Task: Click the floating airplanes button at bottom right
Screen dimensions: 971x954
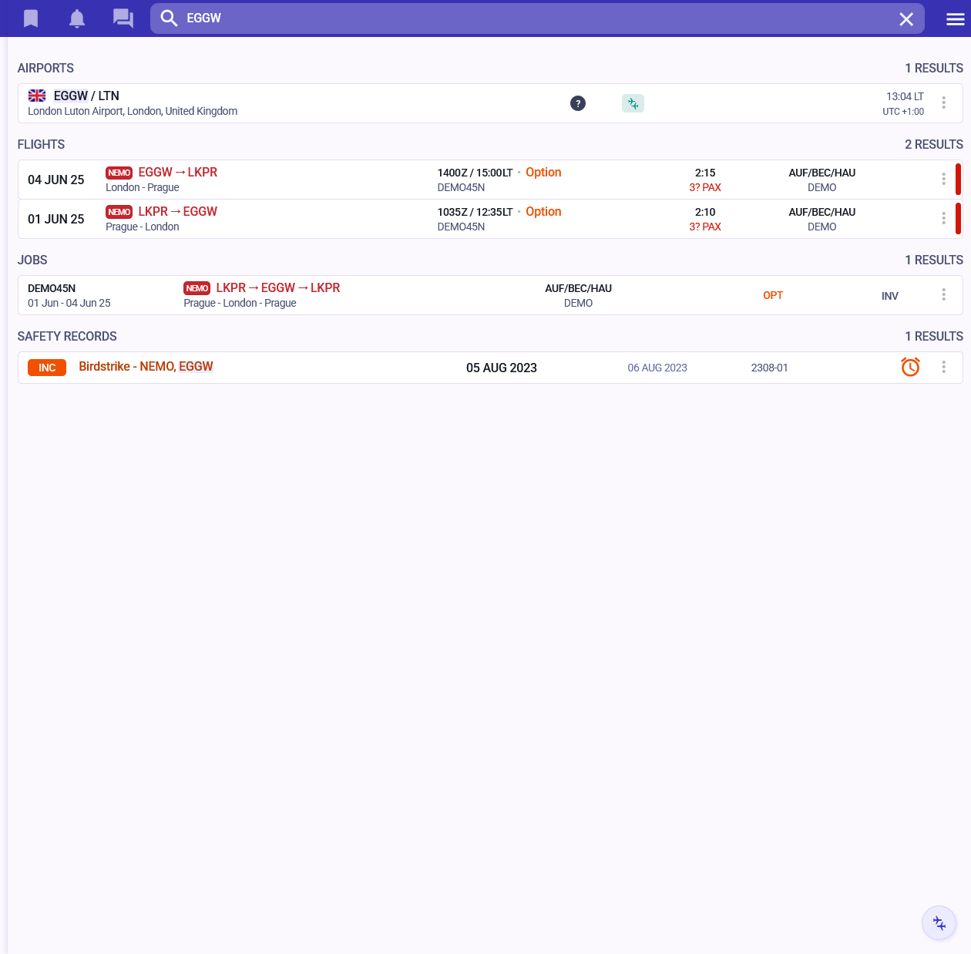Action: coord(939,922)
